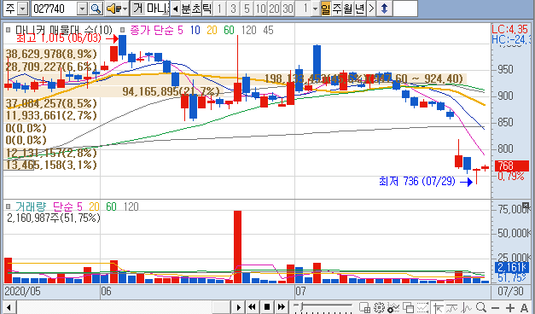This screenshot has width=535, height=314.
Task: Toggle the 거래량 indicator square marker
Action: [x=9, y=206]
